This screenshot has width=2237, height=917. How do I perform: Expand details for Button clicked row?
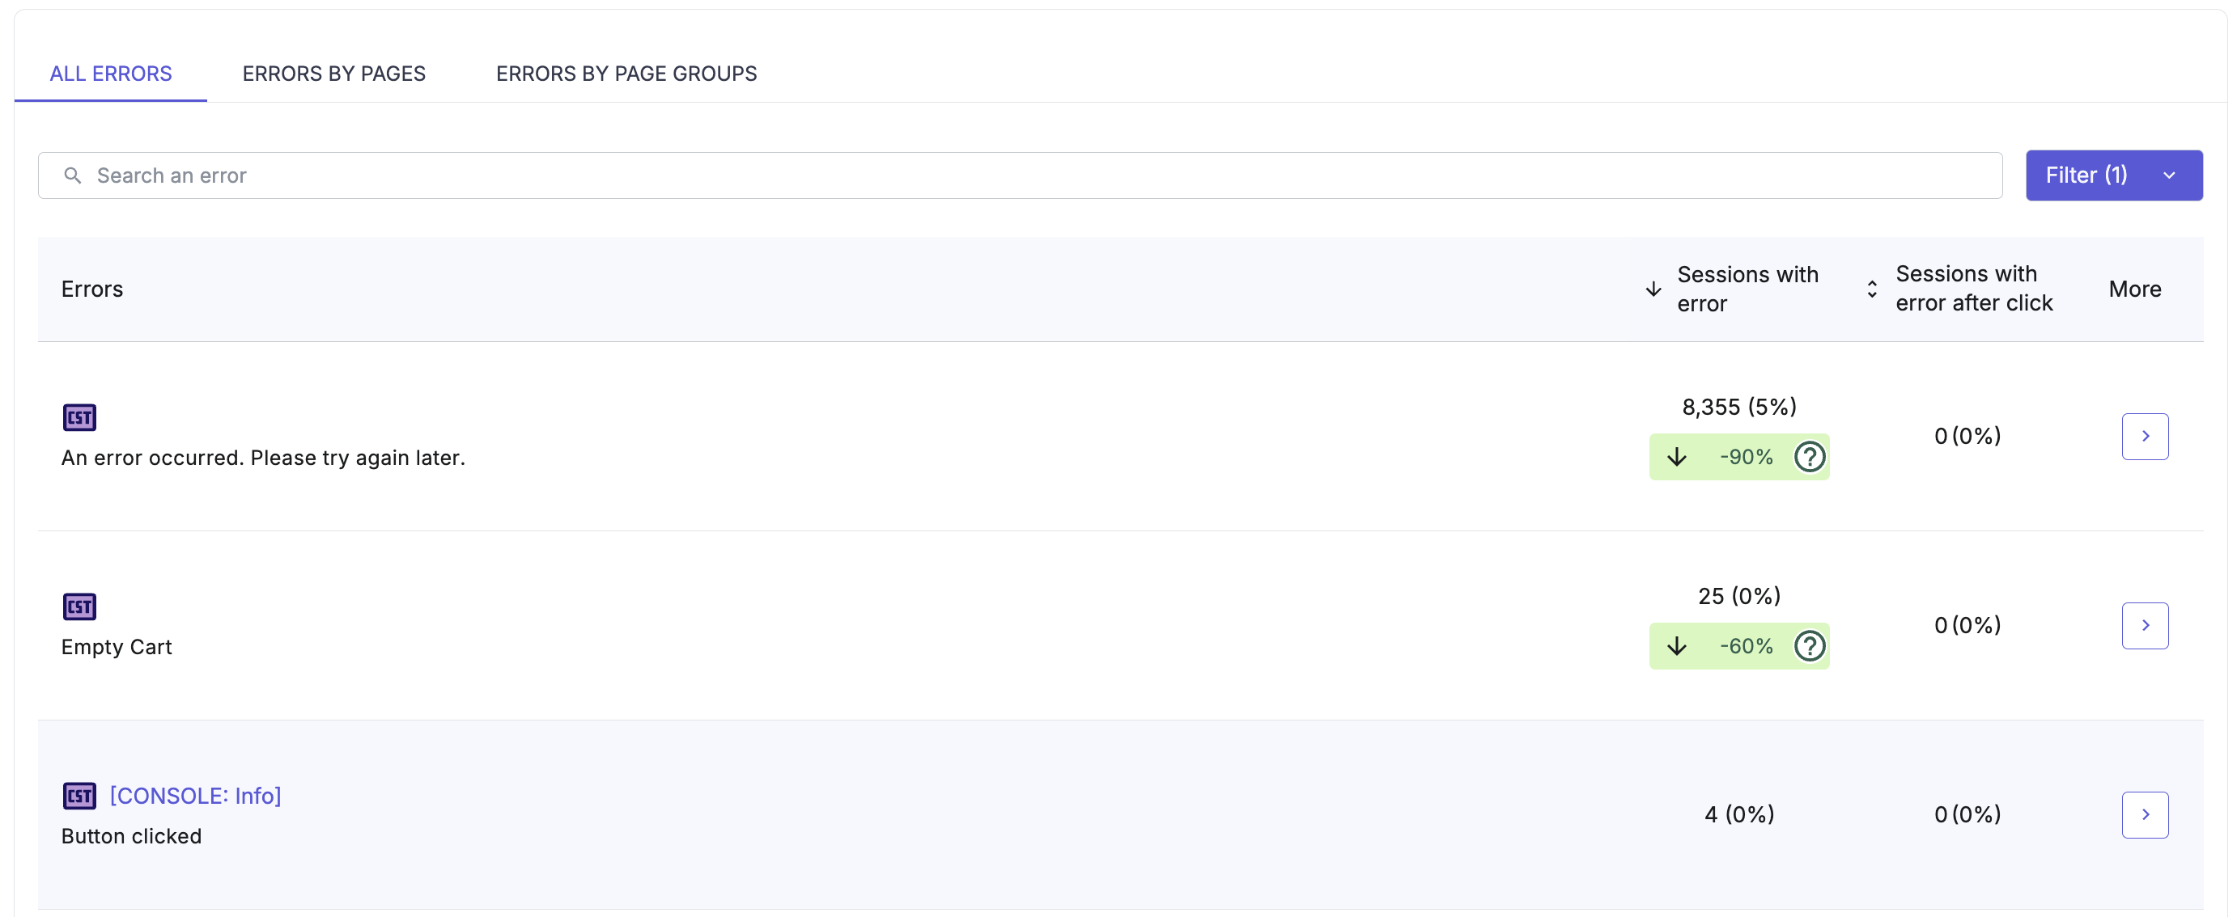(2145, 814)
